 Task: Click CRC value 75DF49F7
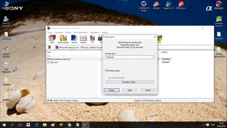coord(166,62)
